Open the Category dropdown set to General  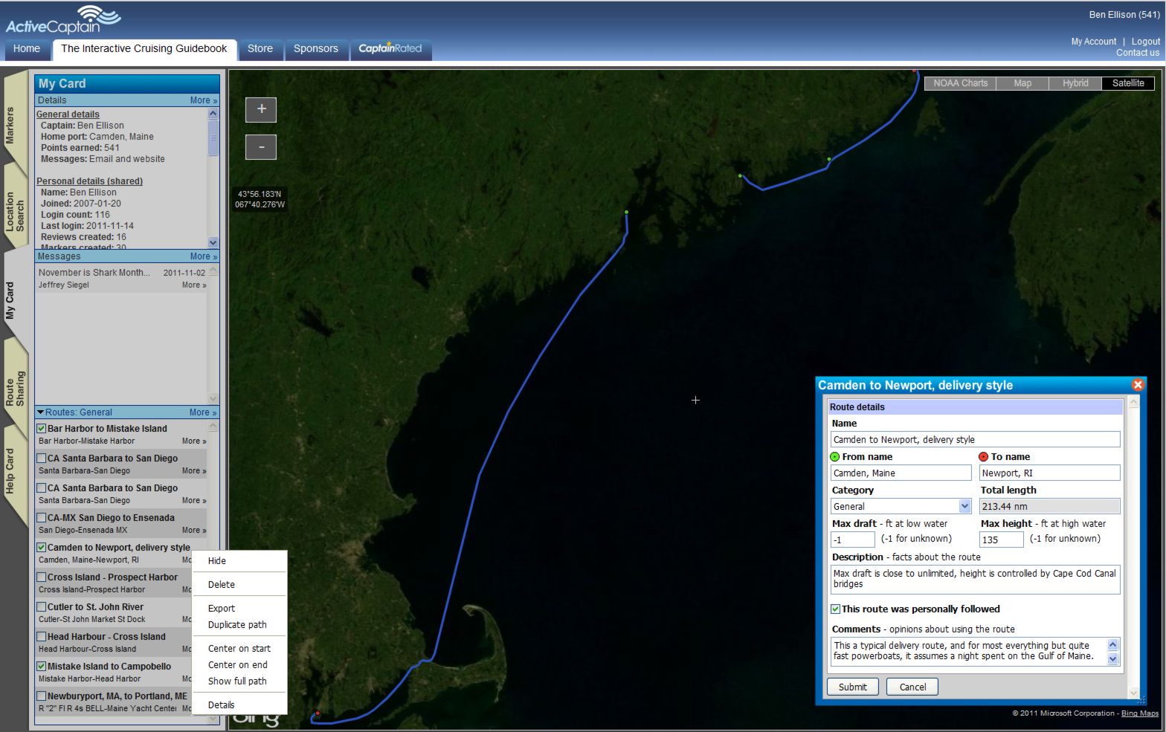tap(901, 507)
